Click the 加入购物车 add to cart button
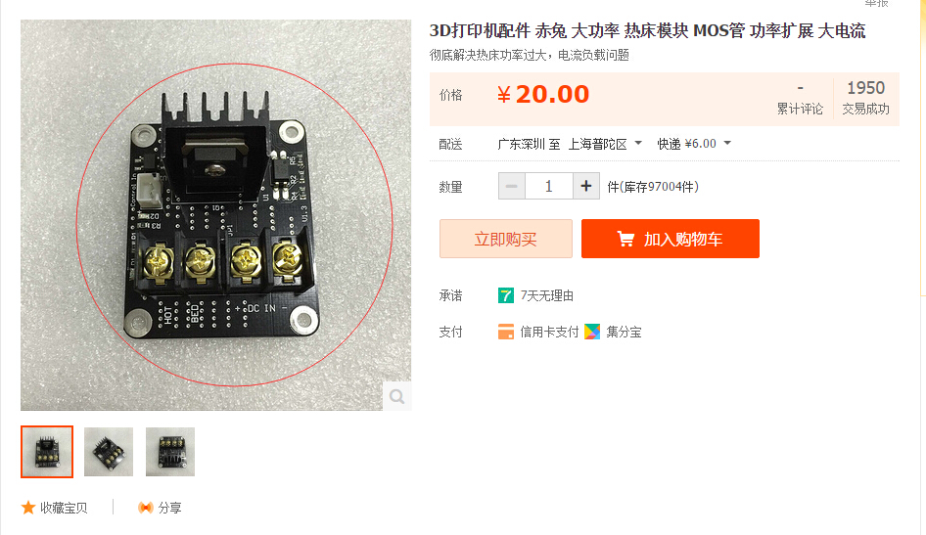 [x=671, y=239]
